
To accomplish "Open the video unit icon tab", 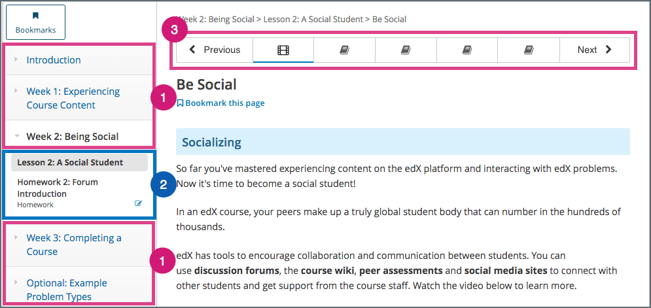I will 283,50.
